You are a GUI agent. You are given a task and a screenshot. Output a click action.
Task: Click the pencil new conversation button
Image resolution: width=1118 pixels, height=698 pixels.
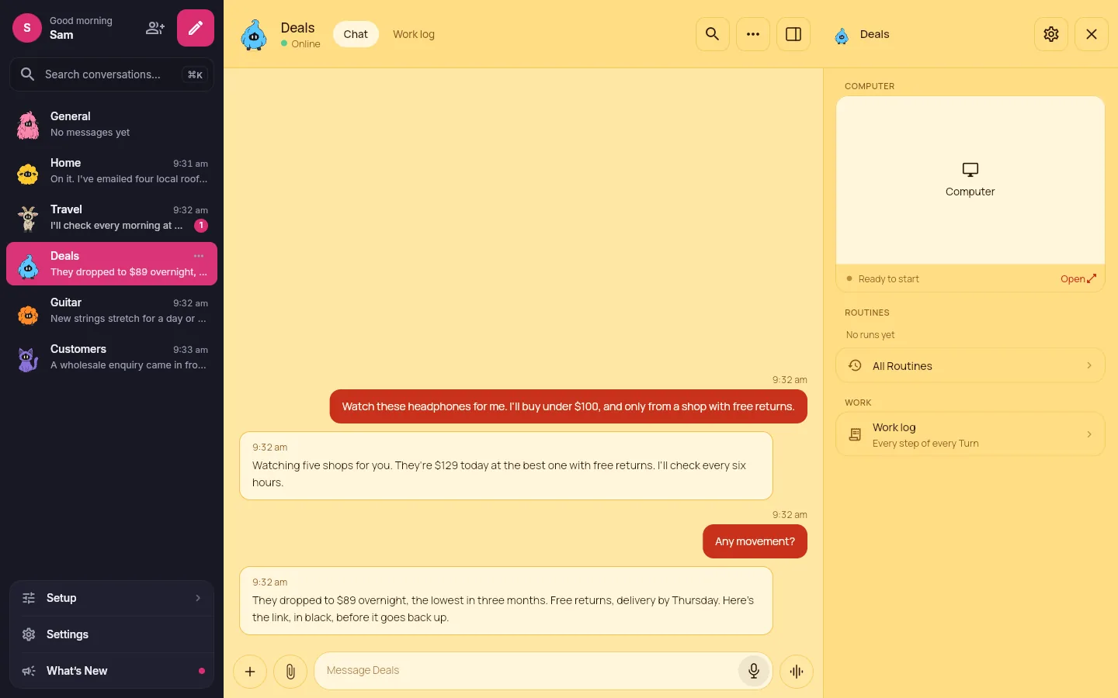tap(196, 28)
